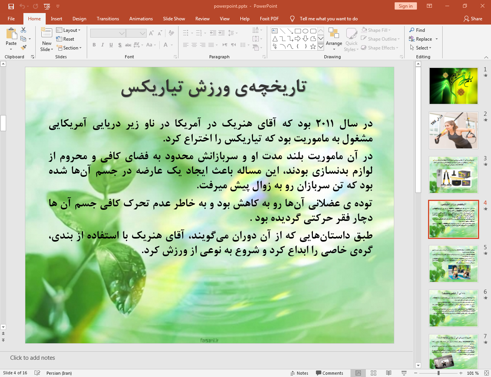This screenshot has width=491, height=377.
Task: Switch to the Transitions tab
Action: 108,18
